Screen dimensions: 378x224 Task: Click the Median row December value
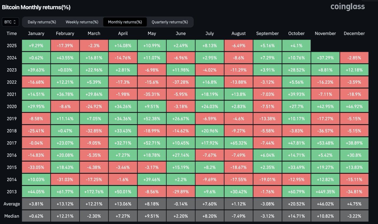point(354,216)
